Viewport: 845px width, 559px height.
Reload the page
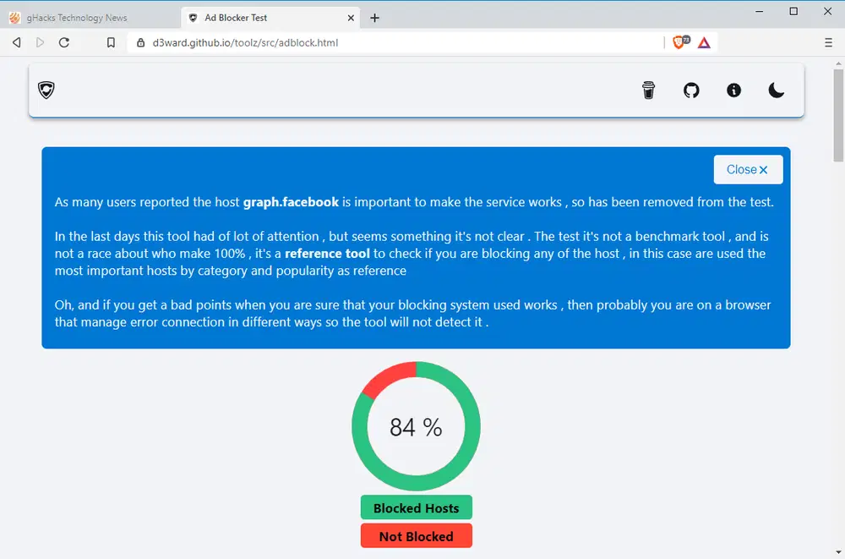[x=64, y=42]
